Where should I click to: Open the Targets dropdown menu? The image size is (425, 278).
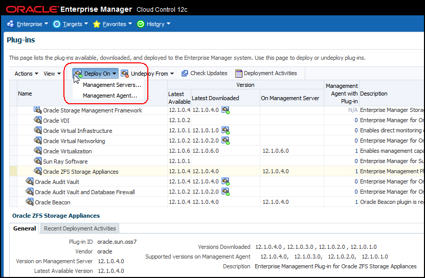75,24
